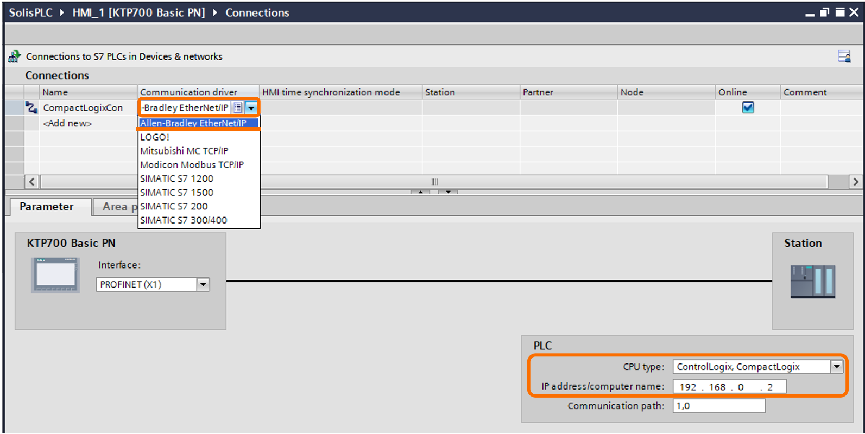The image size is (865, 434).
Task: Click the Station PLC rack image
Action: tap(812, 281)
